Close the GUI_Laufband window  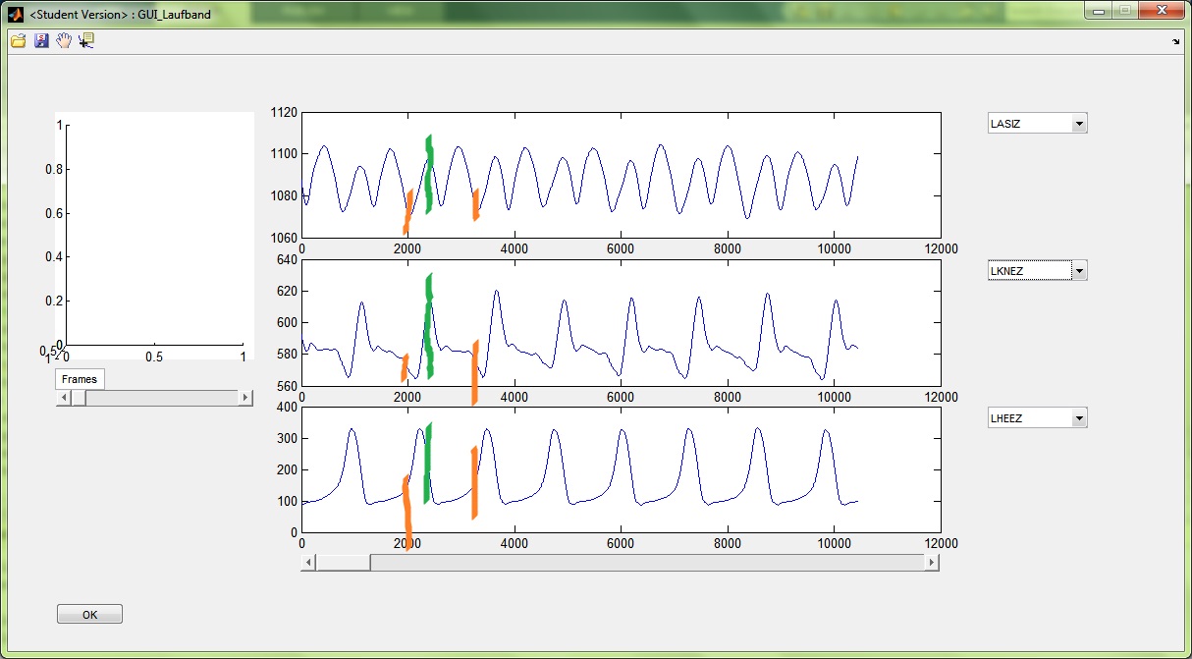tap(1161, 11)
